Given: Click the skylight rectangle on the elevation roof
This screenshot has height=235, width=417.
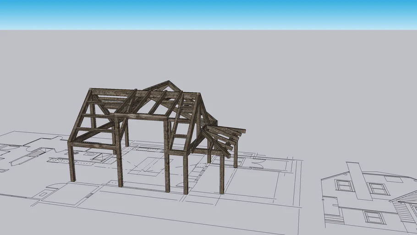Looking at the screenshot, I should click(392, 178).
